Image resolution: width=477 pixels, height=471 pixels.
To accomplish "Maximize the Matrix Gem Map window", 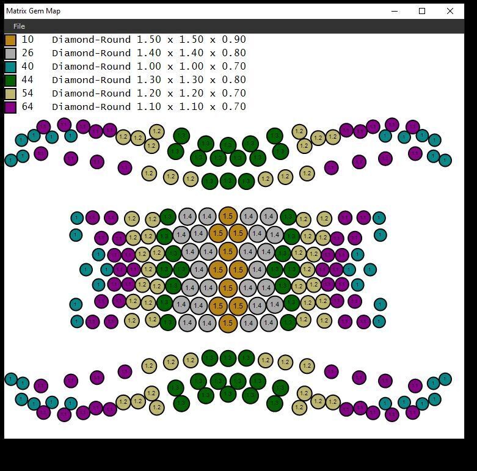I will [422, 11].
